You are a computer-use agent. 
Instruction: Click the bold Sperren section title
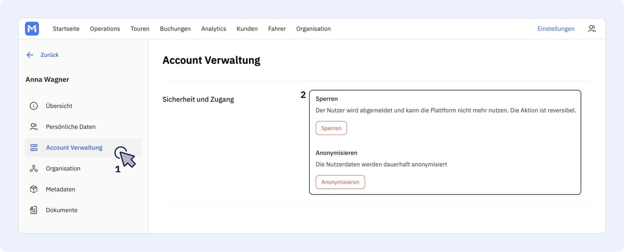point(327,99)
